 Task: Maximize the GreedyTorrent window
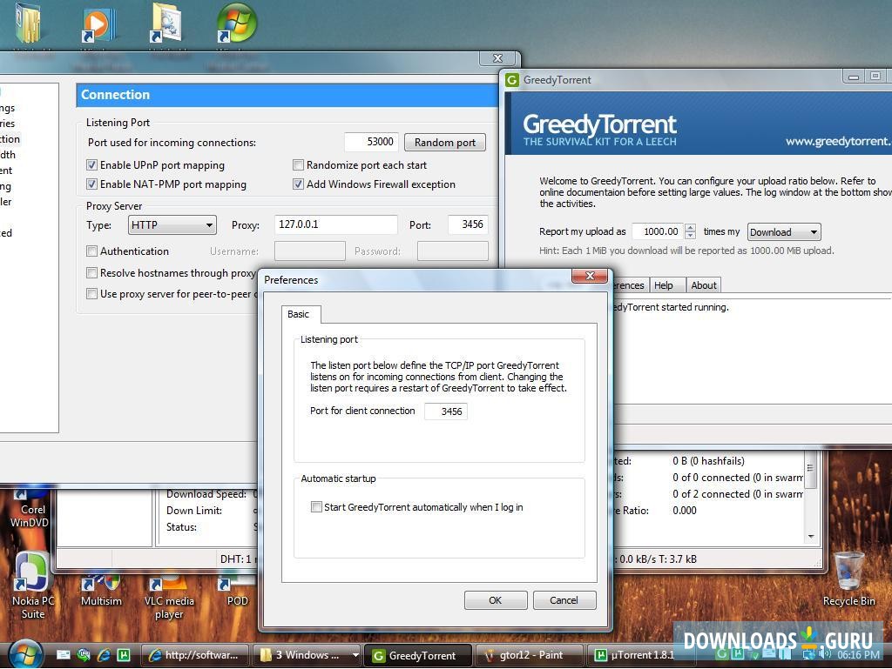pyautogui.click(x=875, y=77)
